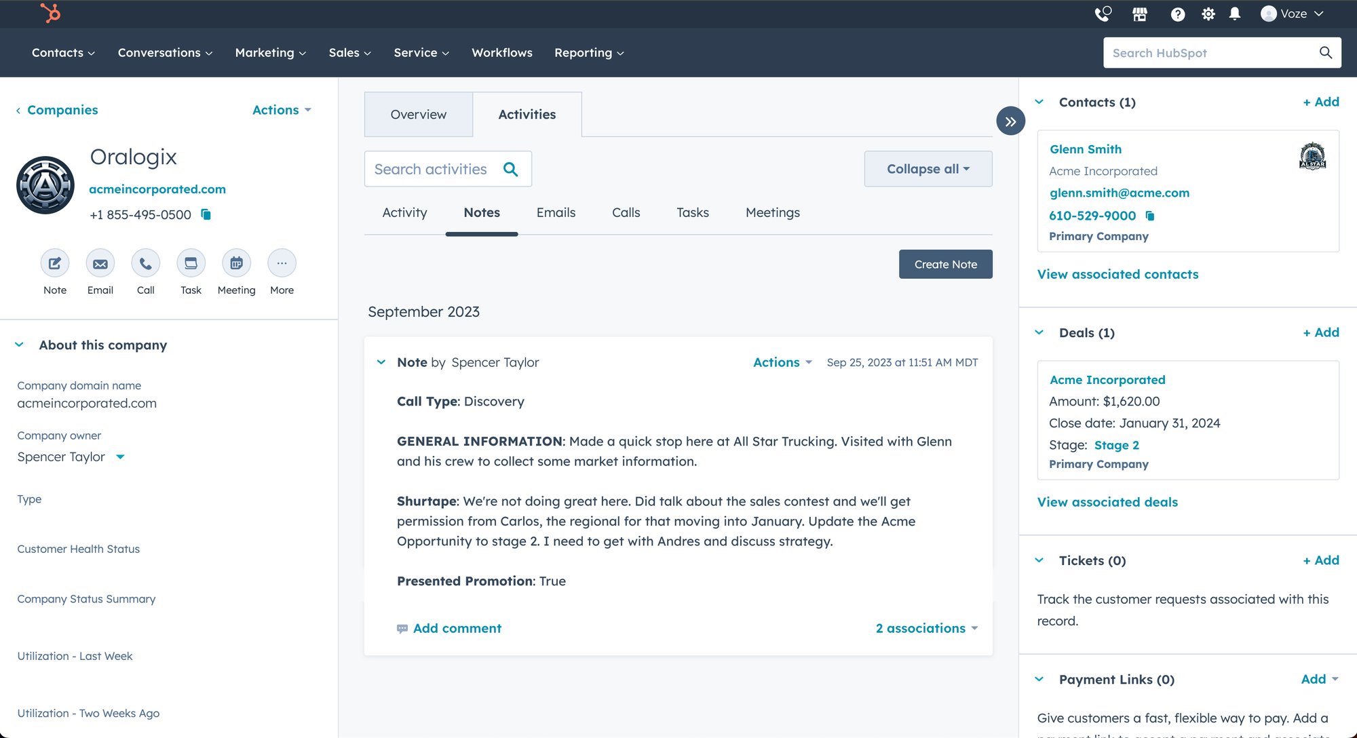Screen dimensions: 1357x738
Task: Open the Service navigation menu
Action: coord(421,52)
